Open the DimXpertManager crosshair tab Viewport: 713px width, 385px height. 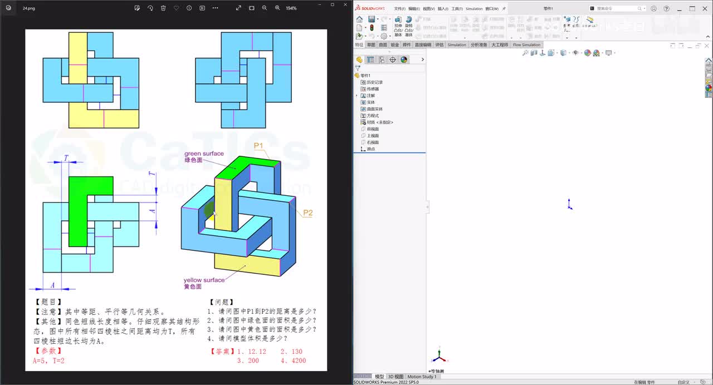(393, 60)
